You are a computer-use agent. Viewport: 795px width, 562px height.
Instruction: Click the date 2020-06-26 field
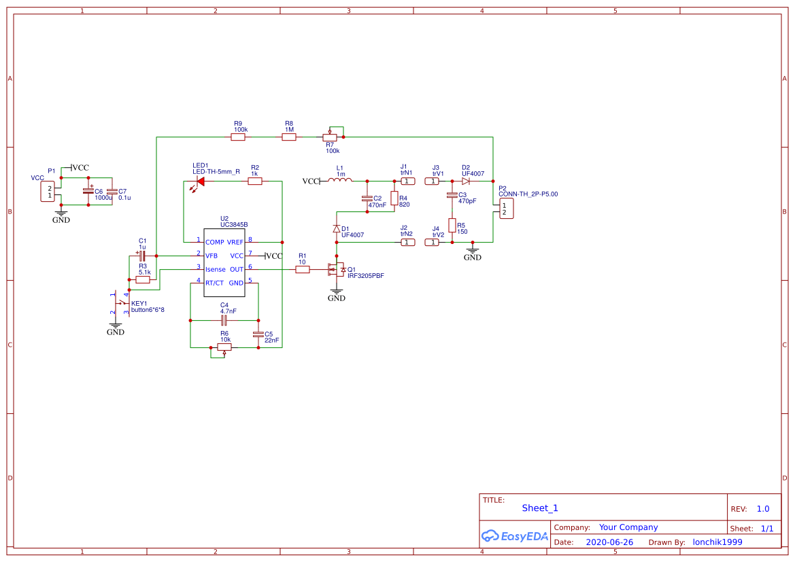pos(609,542)
